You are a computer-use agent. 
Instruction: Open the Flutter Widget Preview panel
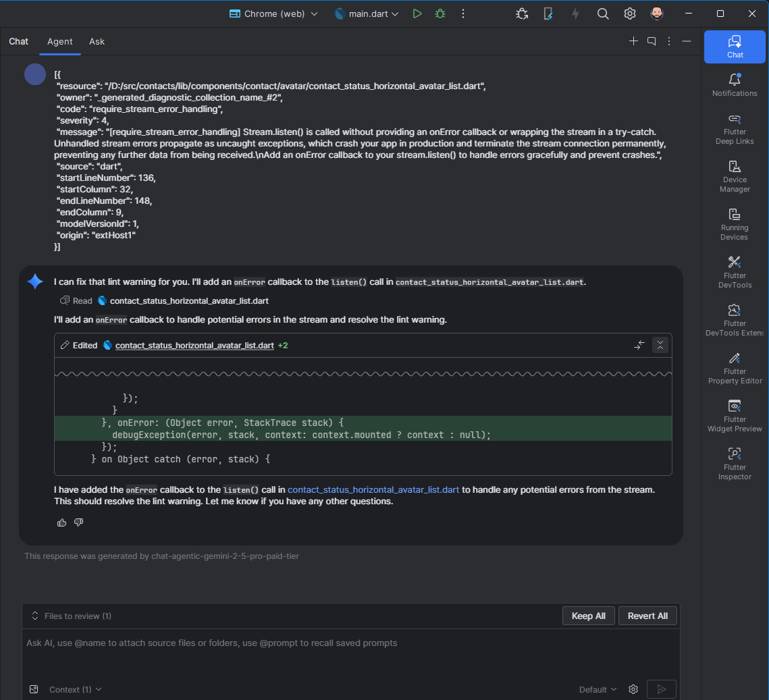coord(734,415)
